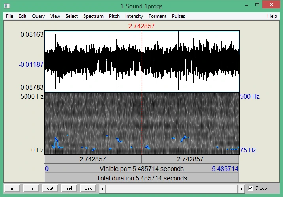The image size is (283, 197).
Task: Open the Query menu
Action: tap(38, 16)
